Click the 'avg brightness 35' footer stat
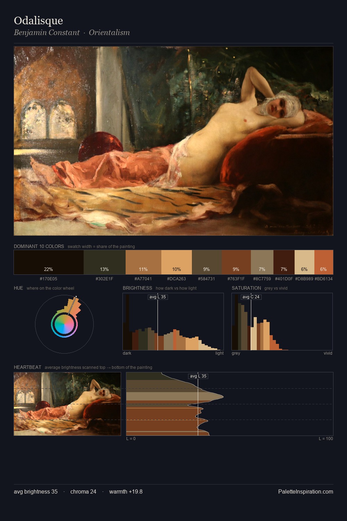The image size is (347, 521). click(36, 491)
